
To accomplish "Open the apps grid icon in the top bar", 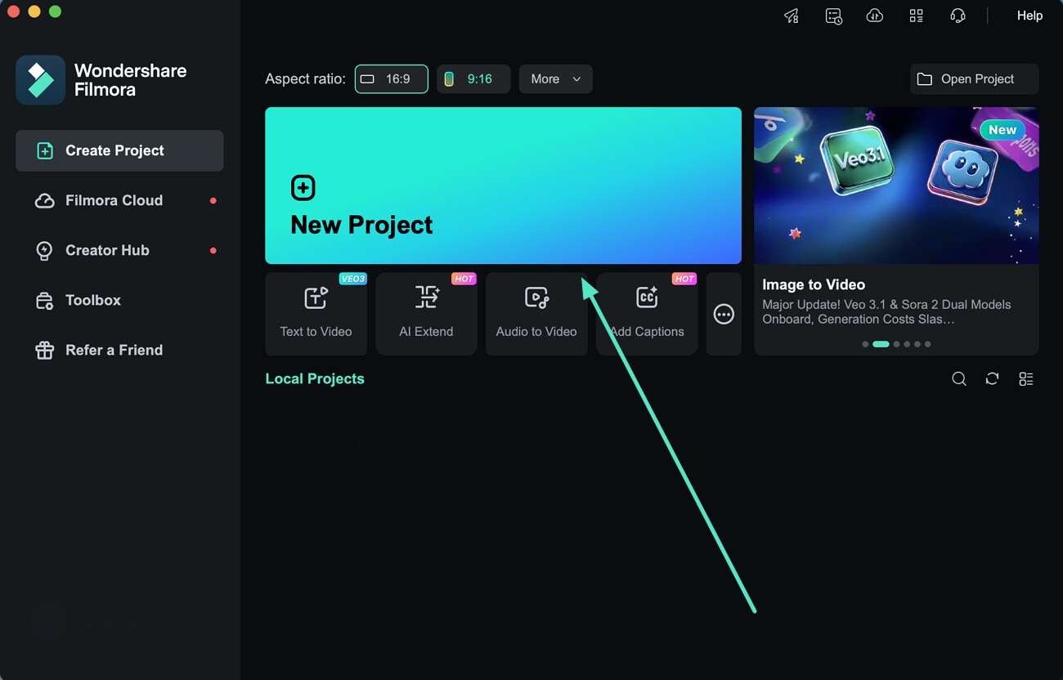I will coord(916,16).
